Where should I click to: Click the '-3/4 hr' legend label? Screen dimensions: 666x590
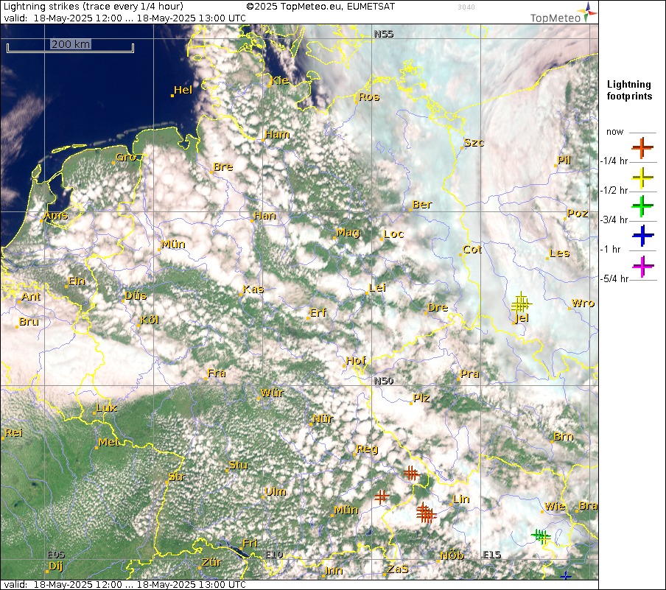[x=614, y=220]
